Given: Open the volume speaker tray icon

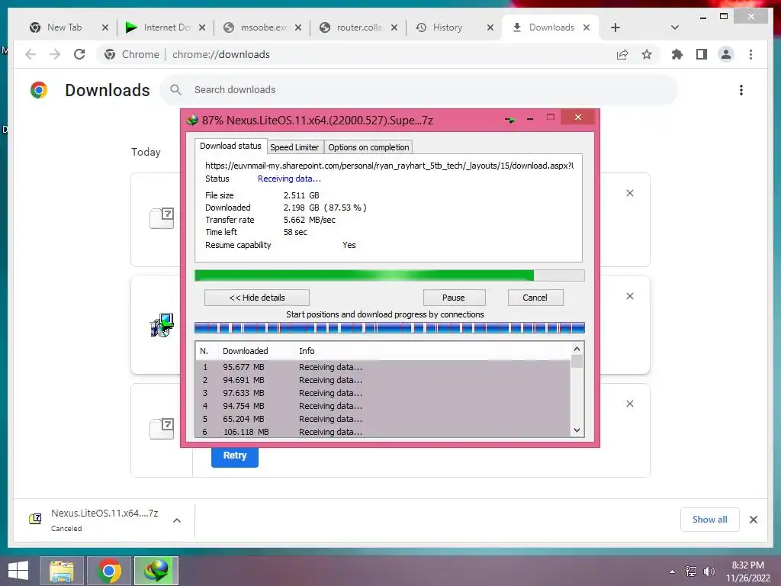Looking at the screenshot, I should tap(709, 571).
